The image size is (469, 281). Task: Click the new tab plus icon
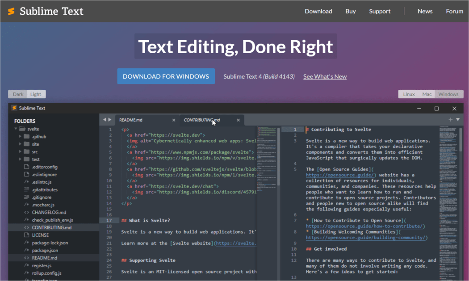(450, 119)
